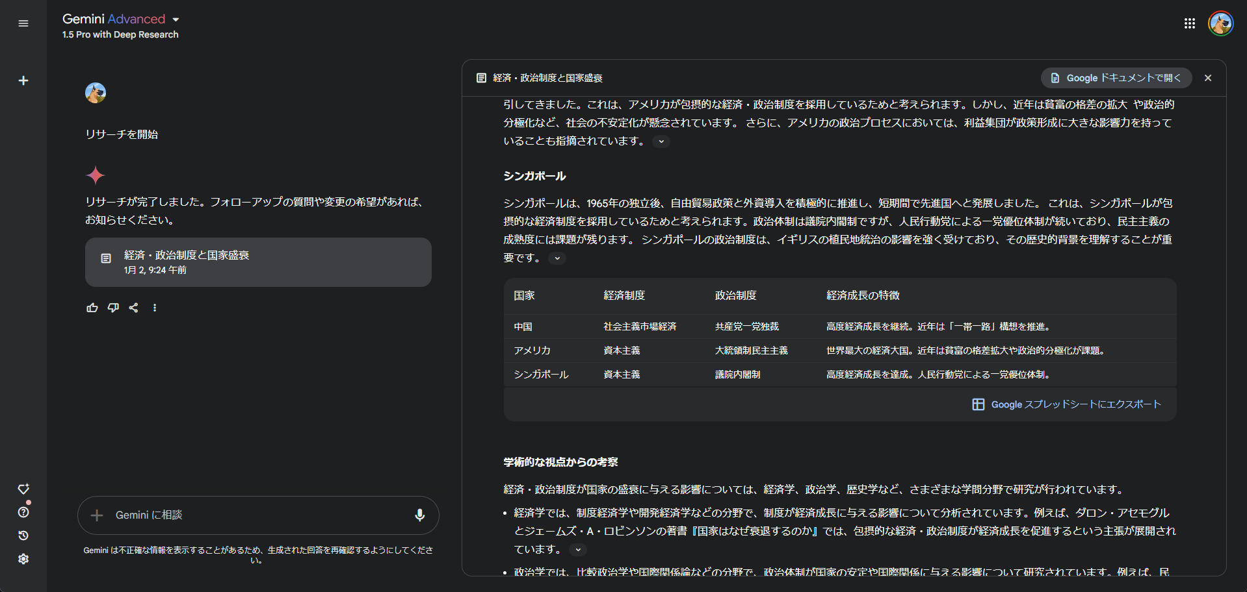
Task: Expand the collapsed text after シンガポール section
Action: (x=557, y=258)
